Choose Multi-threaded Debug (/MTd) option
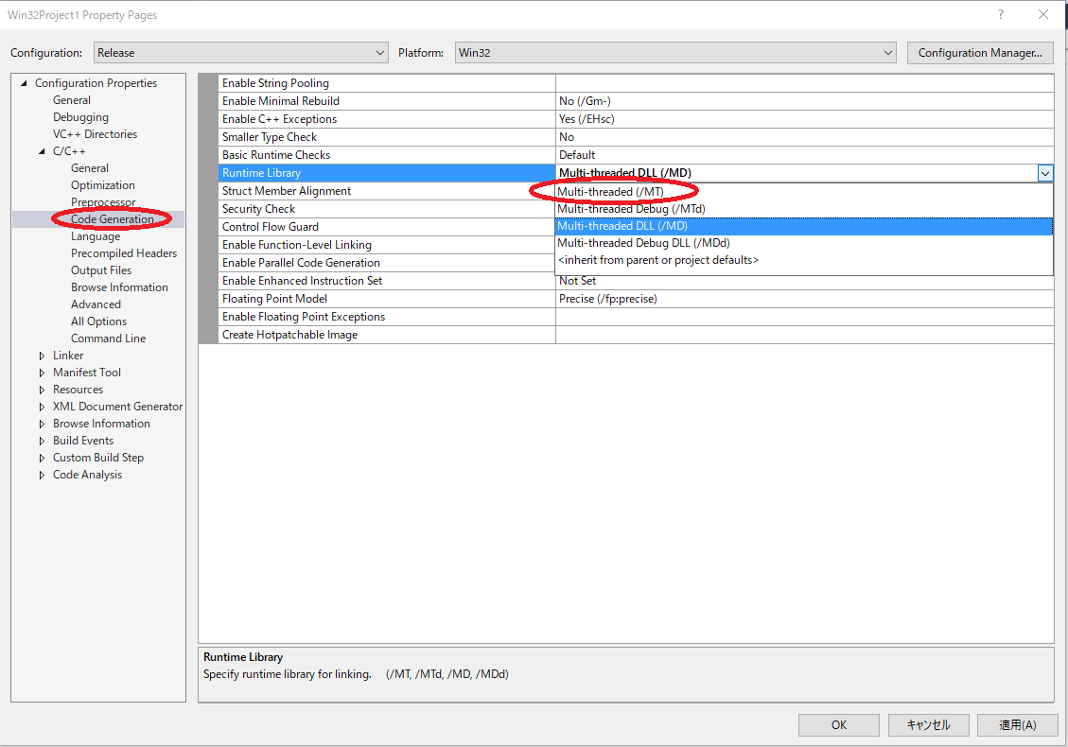 (629, 208)
